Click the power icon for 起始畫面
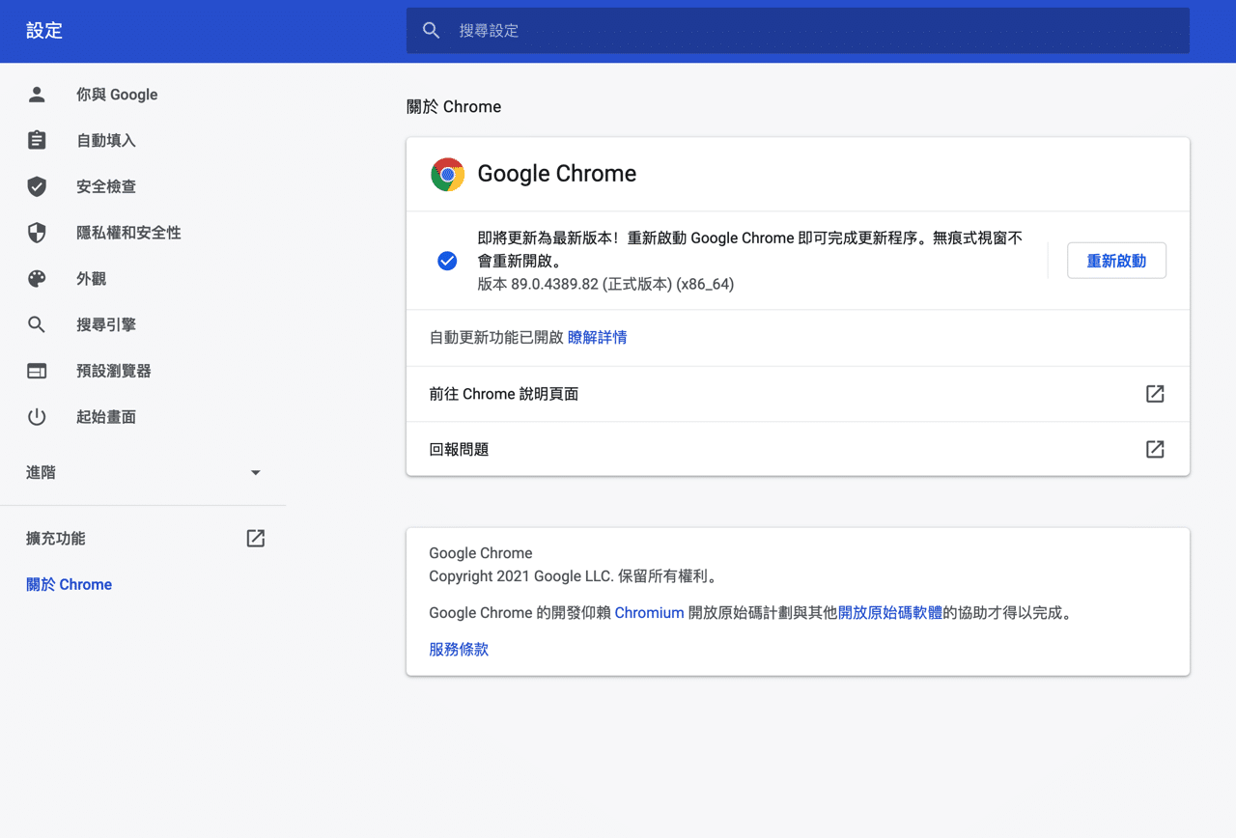The height and width of the screenshot is (838, 1236). 37,417
